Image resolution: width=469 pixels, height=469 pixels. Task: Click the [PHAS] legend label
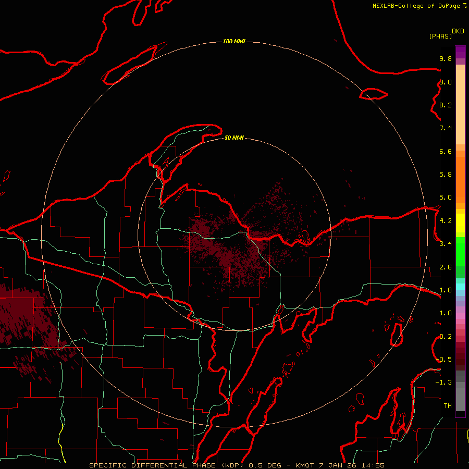point(440,36)
